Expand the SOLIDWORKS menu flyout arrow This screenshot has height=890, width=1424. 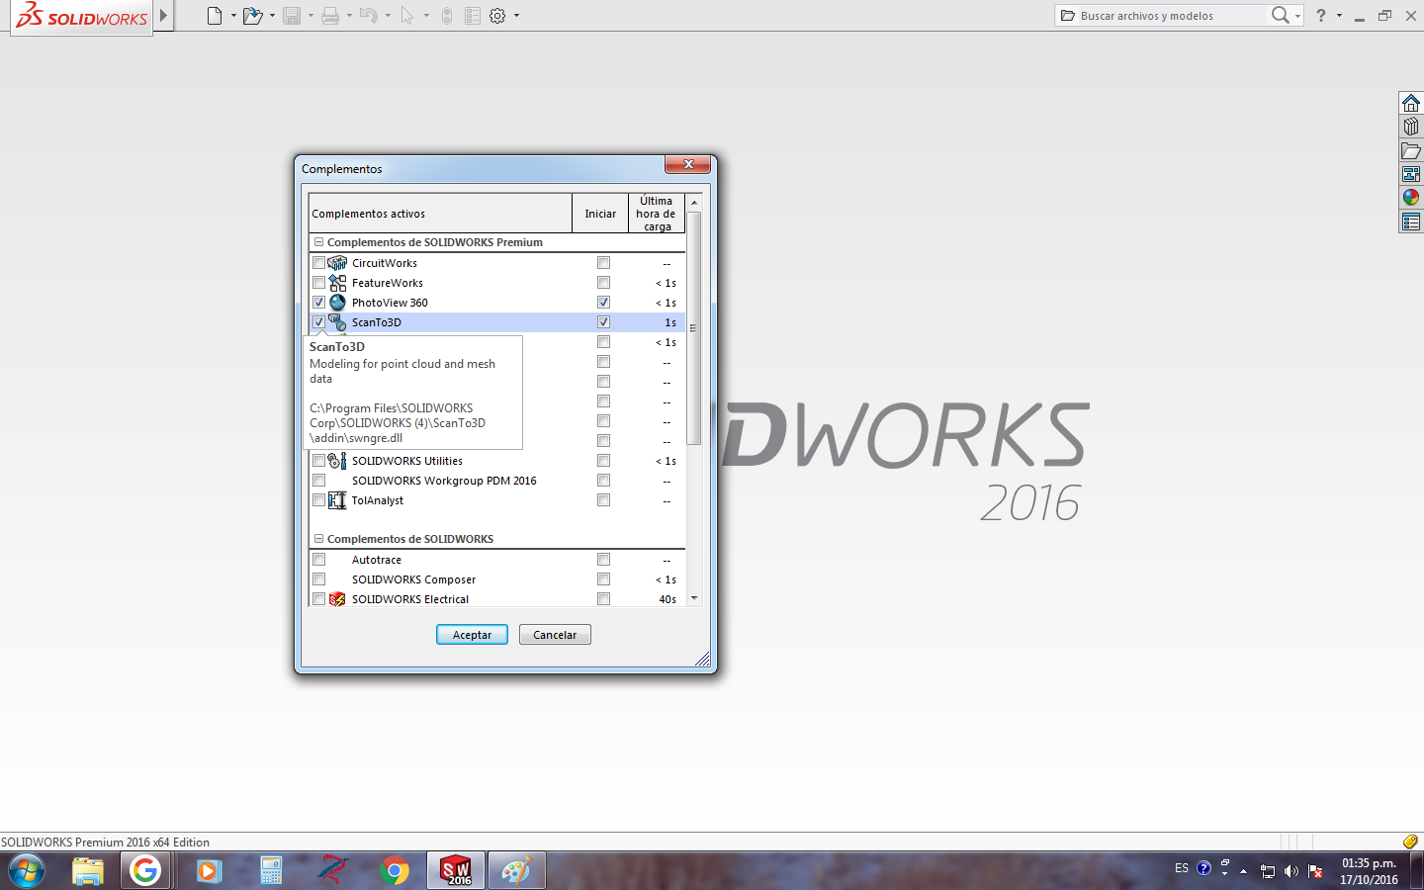pos(164,16)
